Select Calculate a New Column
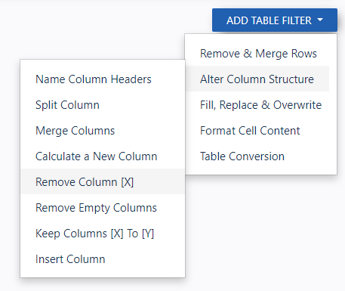The width and height of the screenshot is (345, 291). point(103,156)
